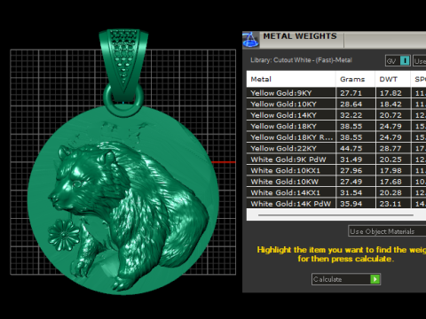The image size is (426, 319).
Task: Click the 27.71 grams value
Action: 351,93
